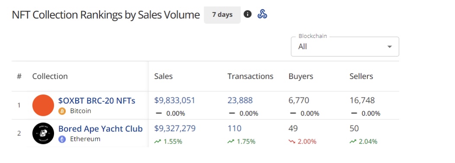
Task: Open the Bored Ape Yacht Club link
Action: pos(100,129)
